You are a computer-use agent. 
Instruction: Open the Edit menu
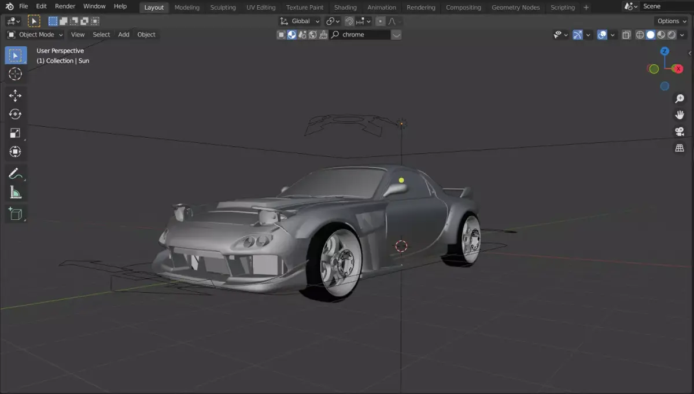41,6
